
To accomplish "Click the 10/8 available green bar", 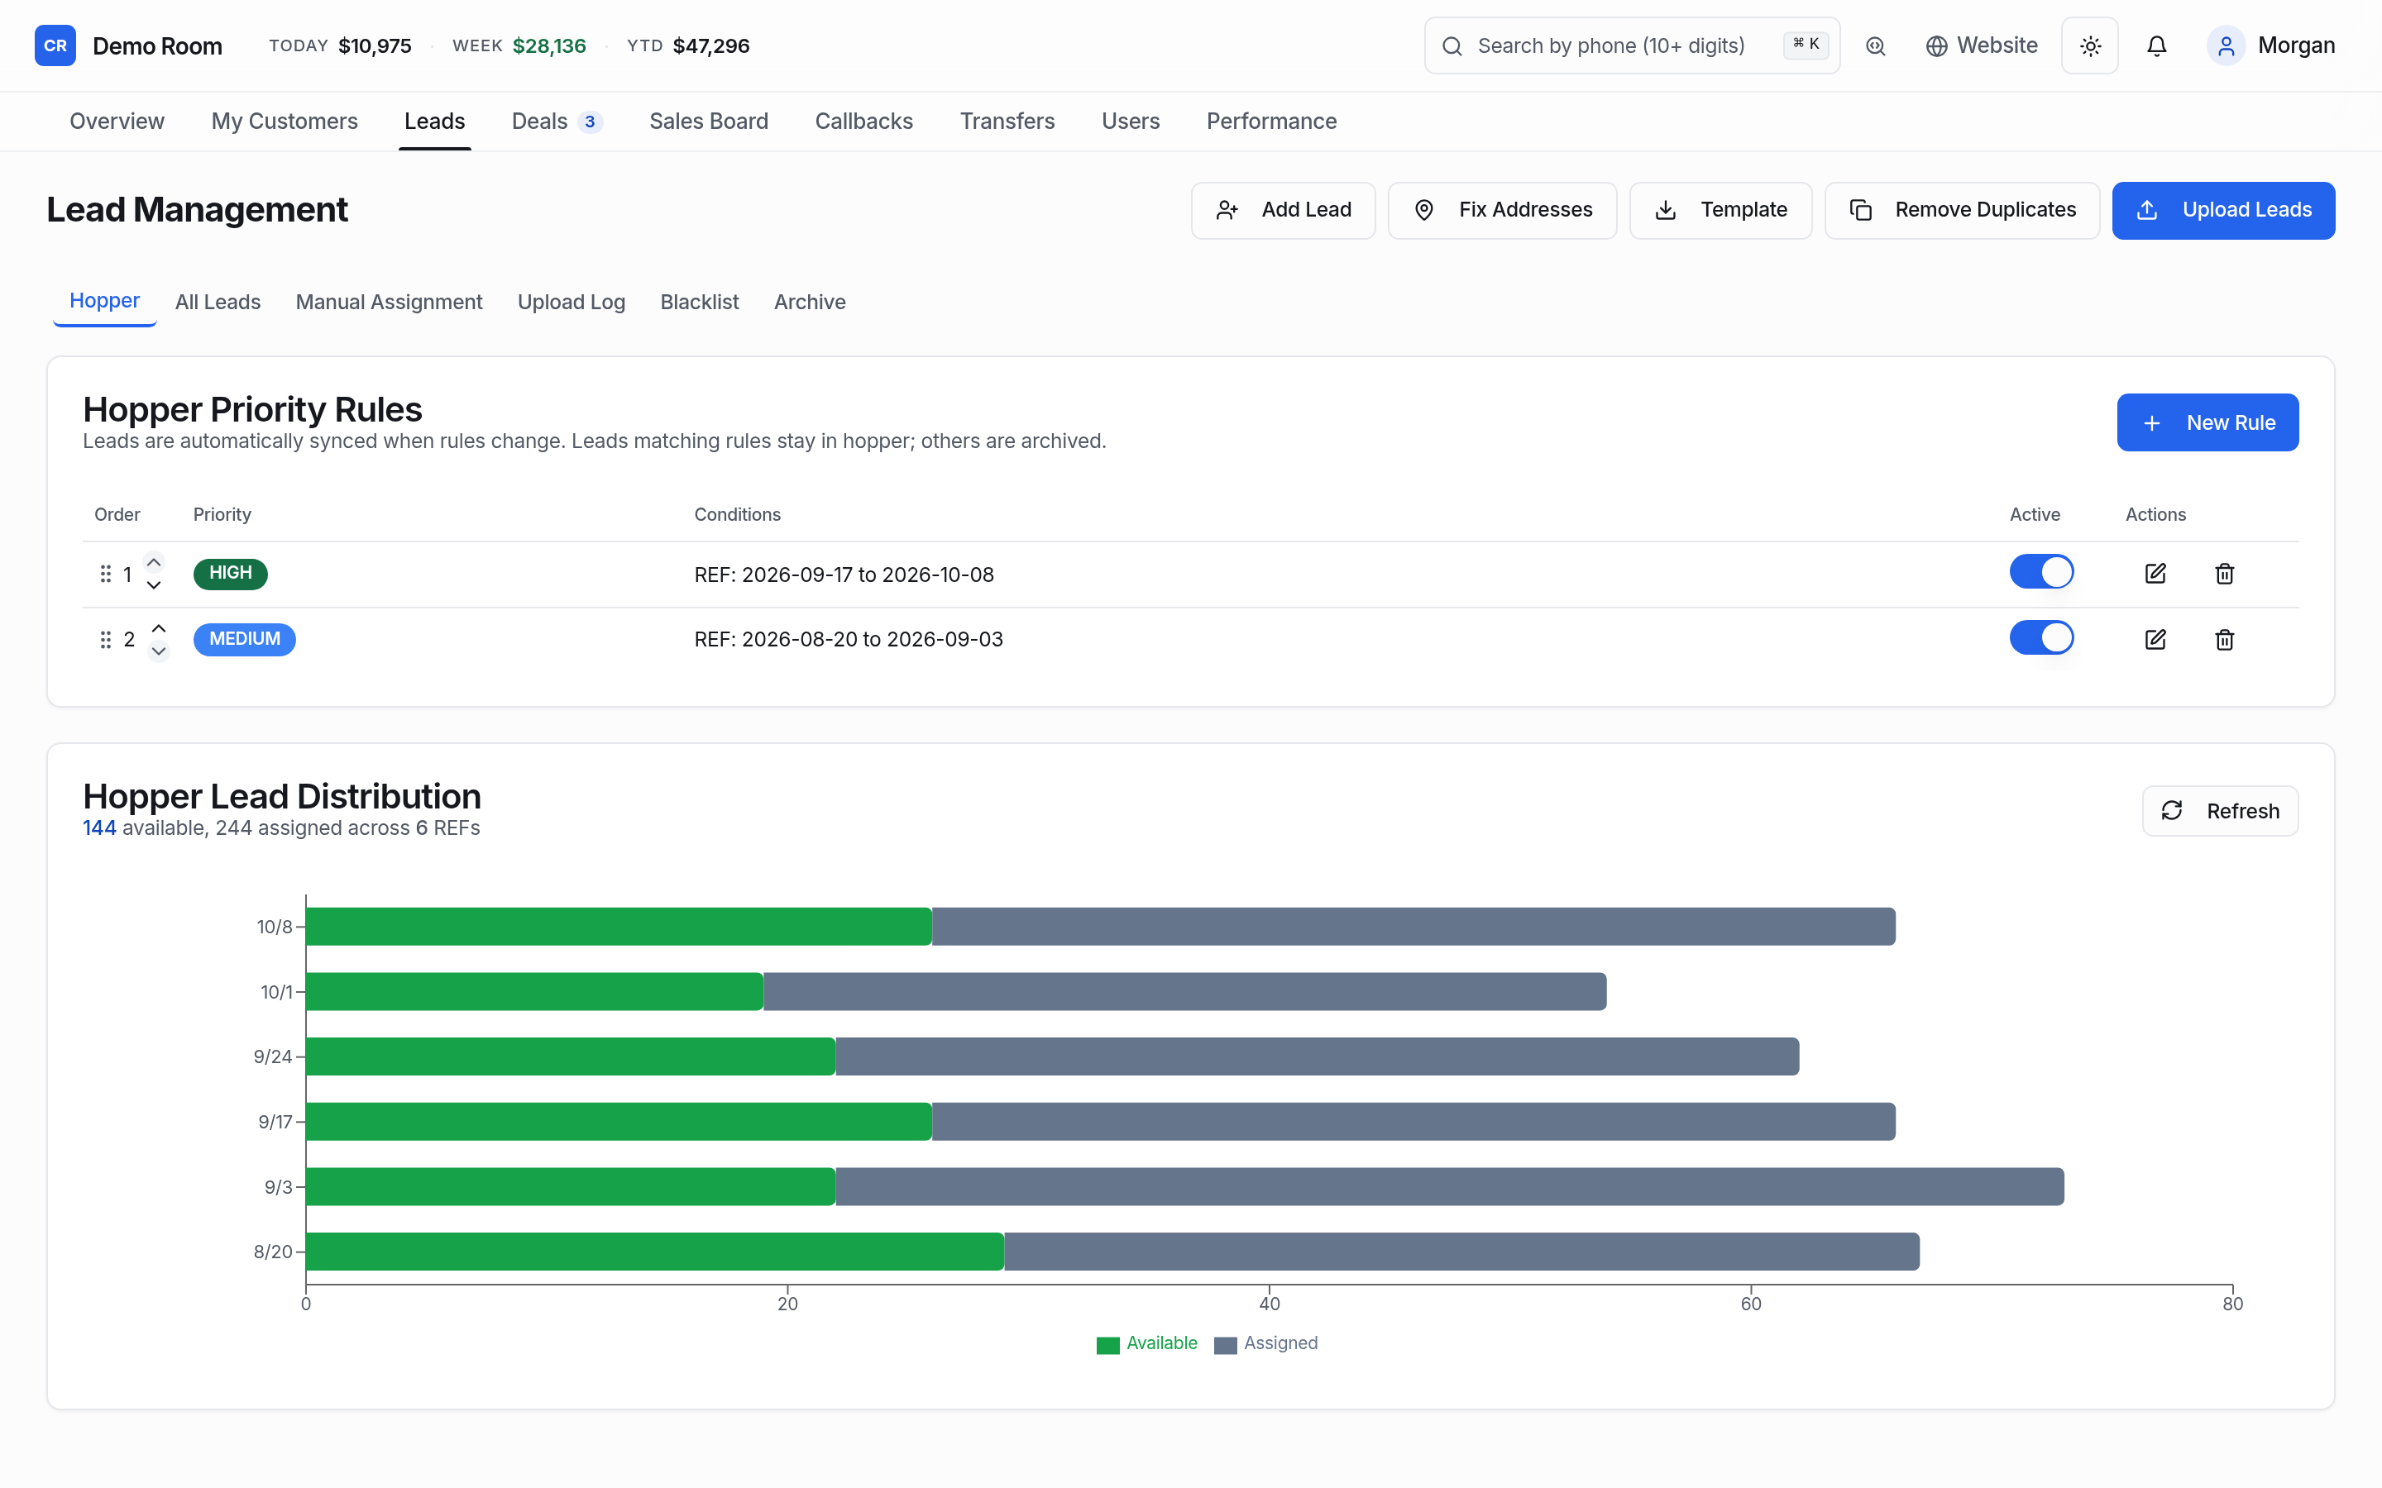I will (619, 926).
